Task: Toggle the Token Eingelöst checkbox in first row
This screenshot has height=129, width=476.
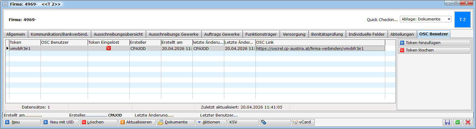Action: tap(109, 48)
